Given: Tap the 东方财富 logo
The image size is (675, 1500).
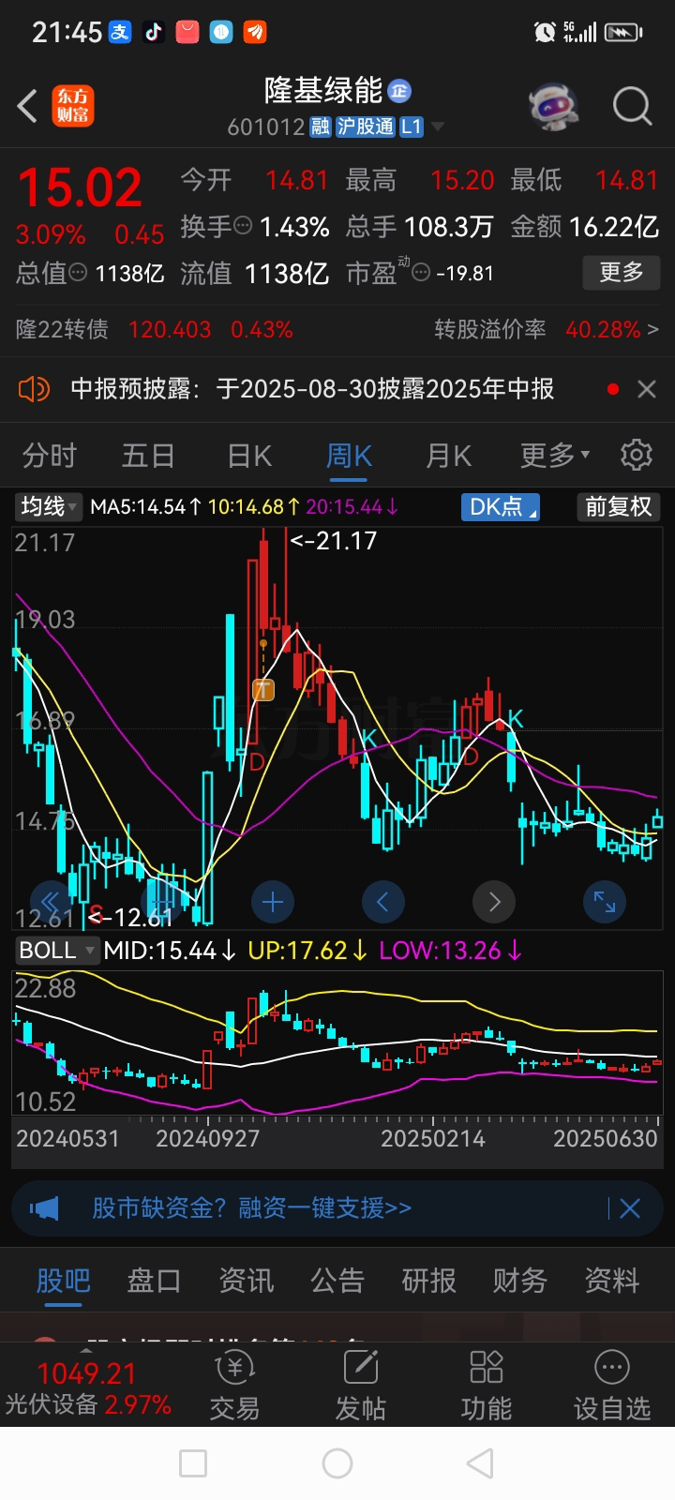Looking at the screenshot, I should point(73,106).
